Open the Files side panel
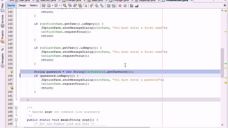 [2, 7]
